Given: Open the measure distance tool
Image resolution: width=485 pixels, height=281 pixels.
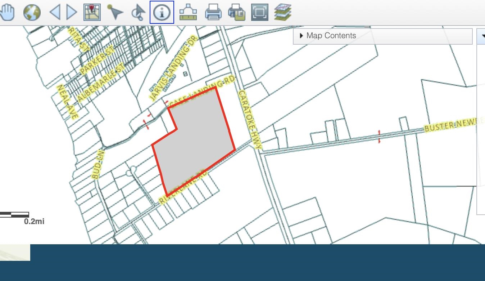Looking at the screenshot, I should pos(188,12).
